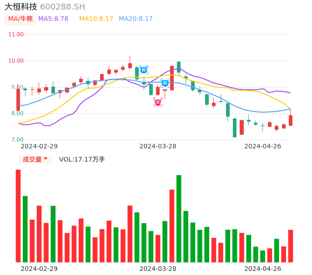The width and height of the screenshot is (312, 275).
Task: Click the large first red candlestick
Action: pyautogui.click(x=18, y=99)
